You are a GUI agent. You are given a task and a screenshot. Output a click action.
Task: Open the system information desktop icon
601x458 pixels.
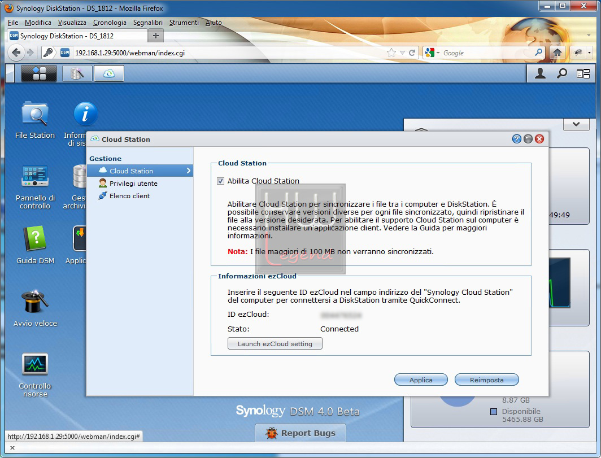(x=85, y=114)
